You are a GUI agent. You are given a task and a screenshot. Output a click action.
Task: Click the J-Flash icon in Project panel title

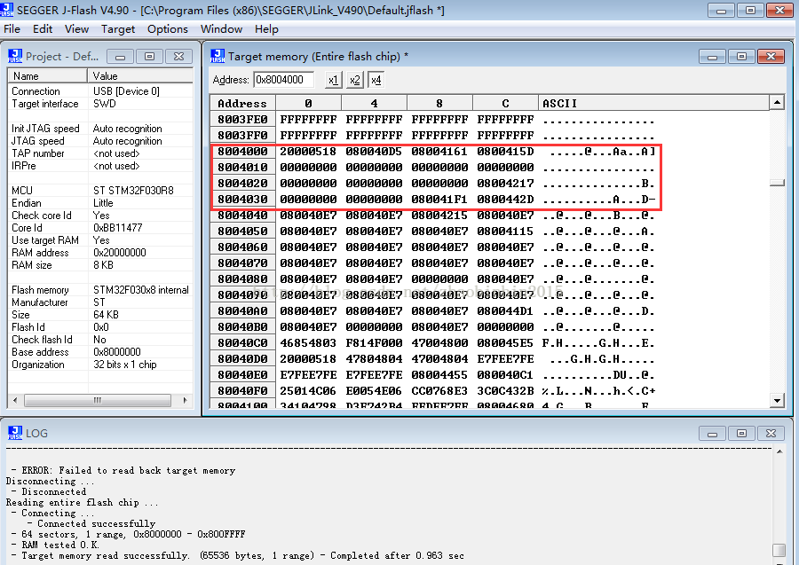(x=15, y=56)
